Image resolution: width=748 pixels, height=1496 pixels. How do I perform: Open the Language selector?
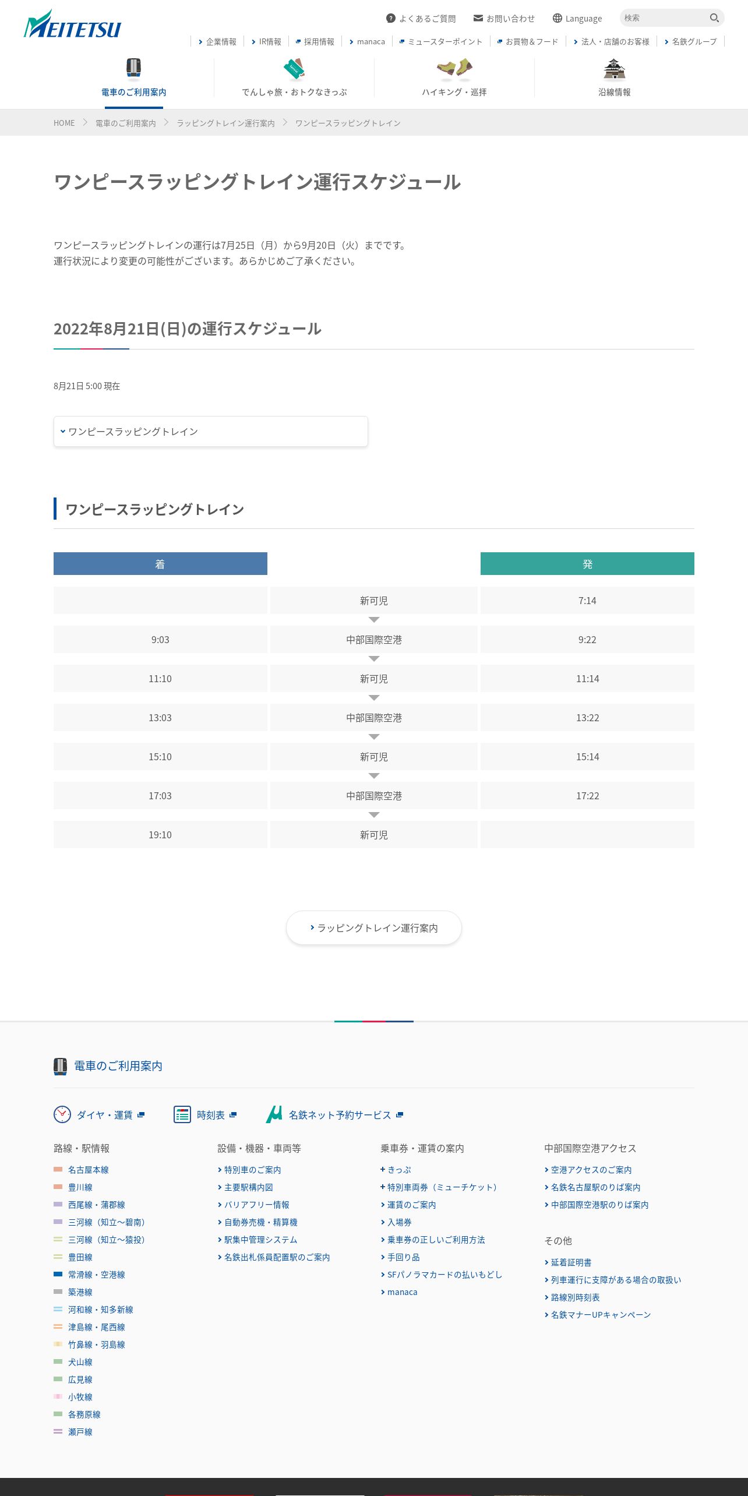pyautogui.click(x=577, y=19)
